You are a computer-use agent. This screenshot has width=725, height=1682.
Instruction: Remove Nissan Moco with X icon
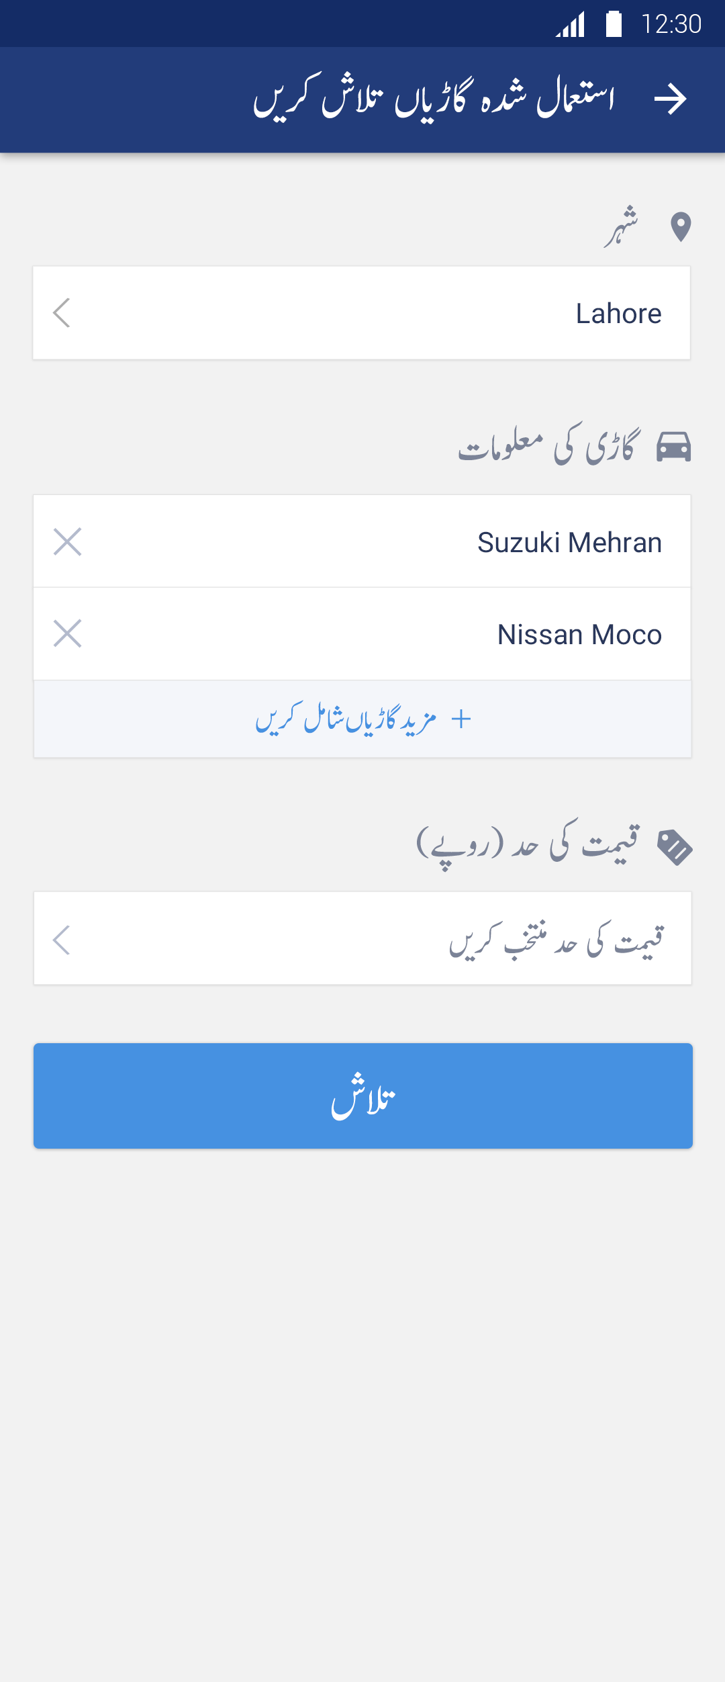click(x=67, y=633)
